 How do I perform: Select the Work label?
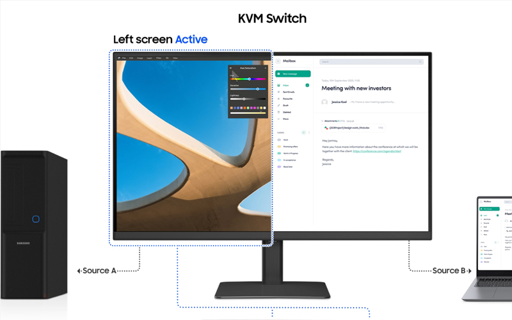click(283, 140)
